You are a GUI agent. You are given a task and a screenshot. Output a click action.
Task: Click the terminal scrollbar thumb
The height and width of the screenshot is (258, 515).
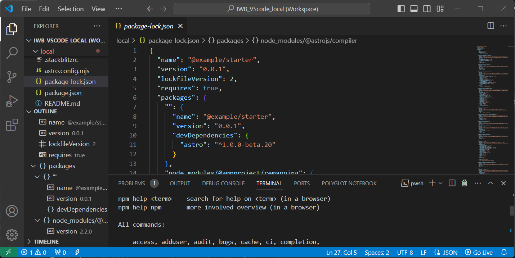pyautogui.click(x=512, y=211)
